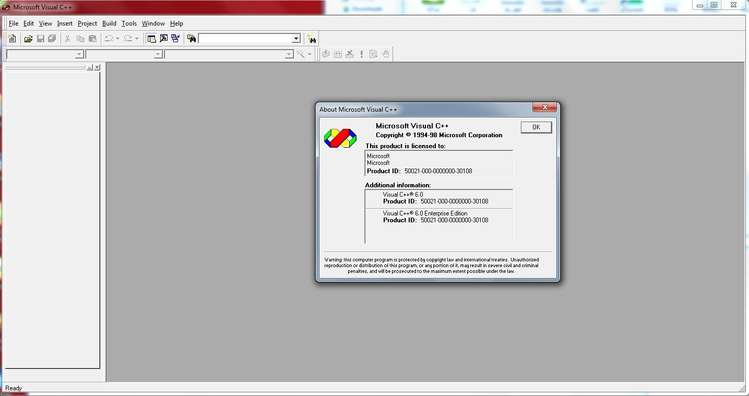Click 'This product is licensed to:' label
The height and width of the screenshot is (396, 749).
click(x=406, y=146)
